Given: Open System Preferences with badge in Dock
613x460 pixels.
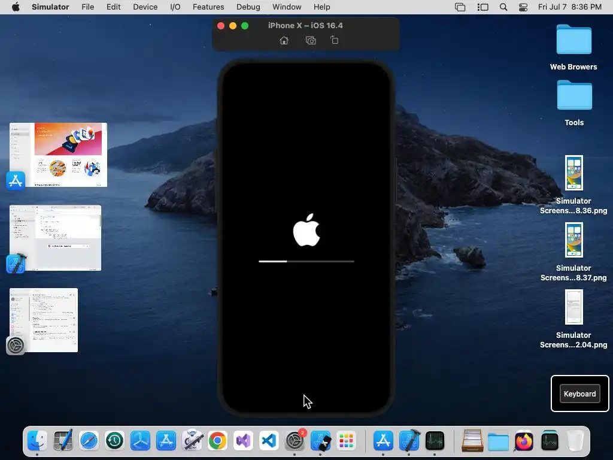Looking at the screenshot, I should 295,441.
